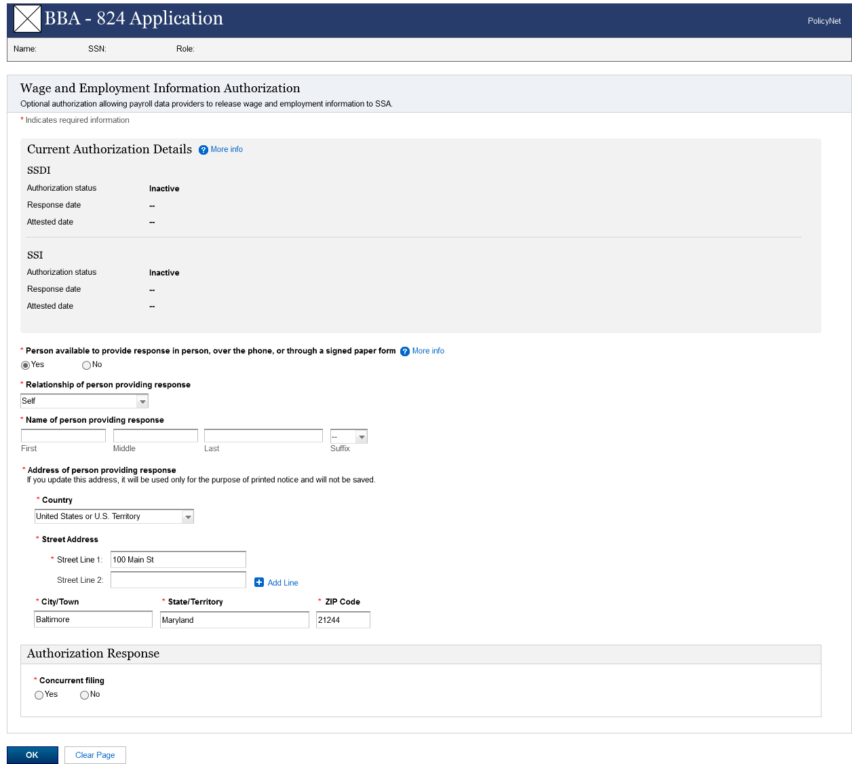Screen dimensions: 852x764
Task: Click the blue plus Add Line icon
Action: [259, 582]
